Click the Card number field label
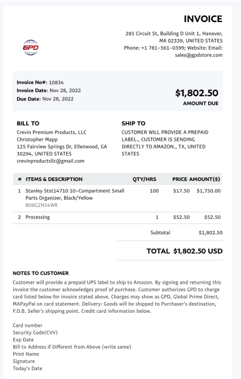Image resolution: width=241 pixels, height=379 pixels. [28, 325]
